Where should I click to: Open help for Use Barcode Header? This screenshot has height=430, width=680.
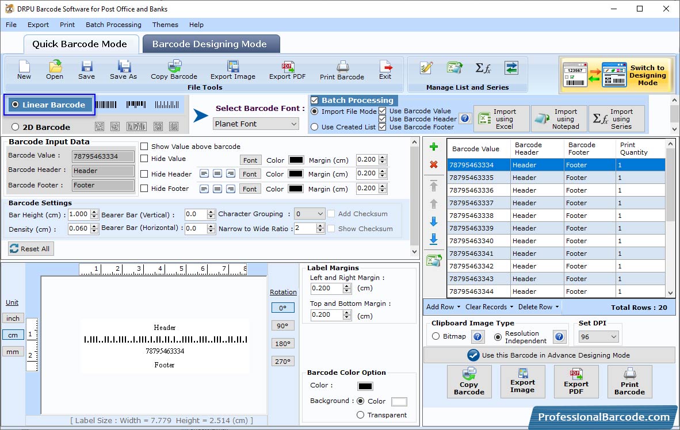tap(465, 118)
